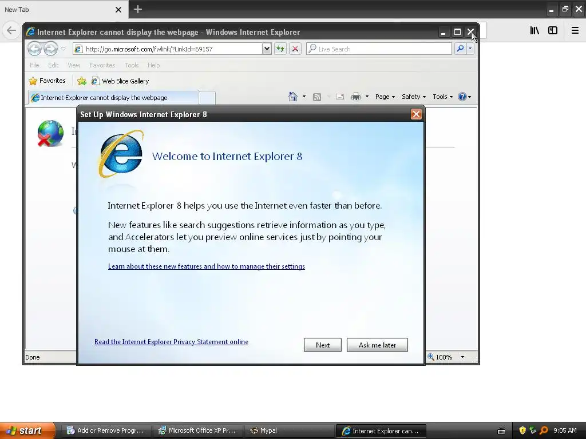Close the Set Up Internet Explorer 8 dialog
The width and height of the screenshot is (586, 439).
416,114
